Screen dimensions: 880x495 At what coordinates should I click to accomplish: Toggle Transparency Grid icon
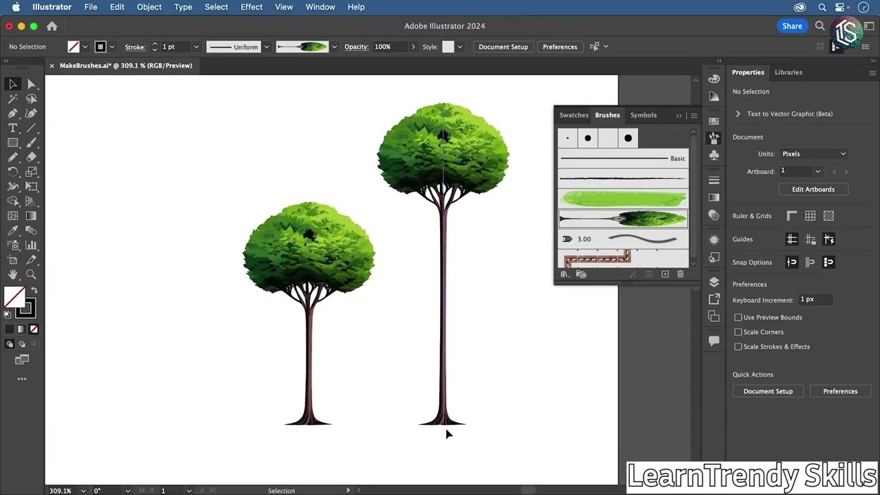click(x=828, y=216)
